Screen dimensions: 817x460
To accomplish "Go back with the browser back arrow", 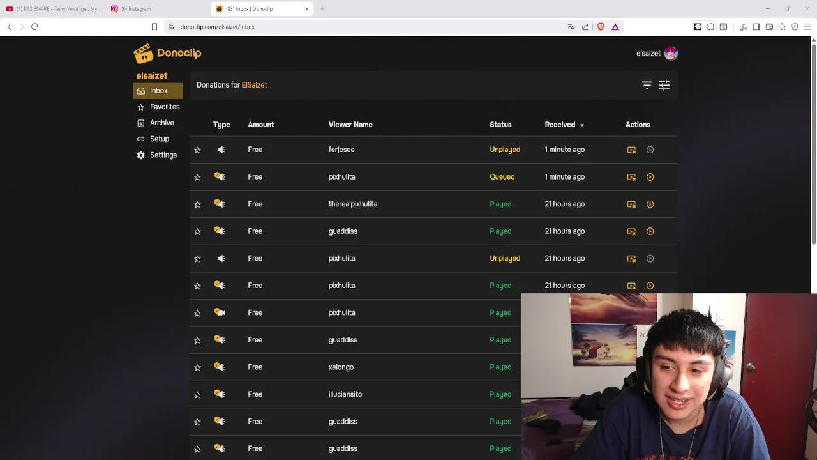I will coord(9,27).
